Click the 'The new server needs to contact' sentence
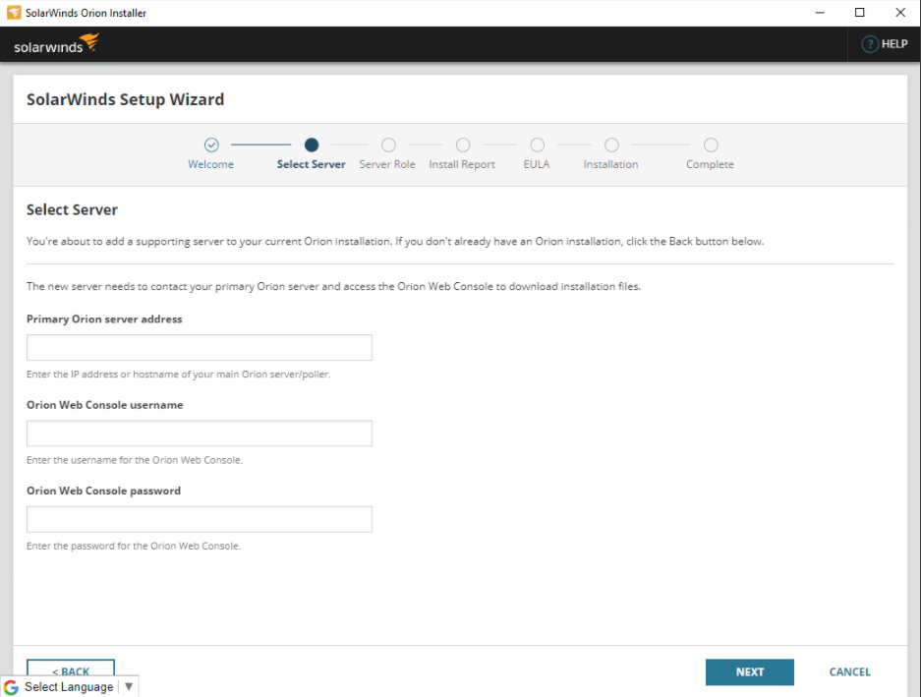921x697 pixels. click(333, 287)
